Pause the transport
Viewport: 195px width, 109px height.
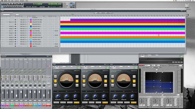(19, 4)
